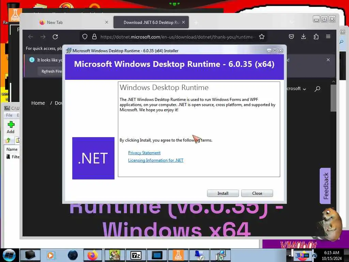Open Firefox from the taskbar
The height and width of the screenshot is (262, 349).
click(x=93, y=255)
